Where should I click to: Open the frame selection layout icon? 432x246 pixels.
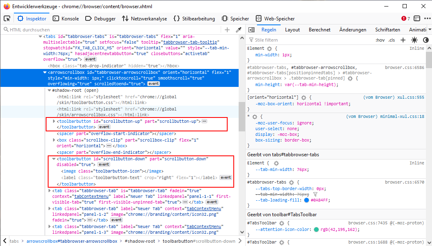tap(417, 18)
